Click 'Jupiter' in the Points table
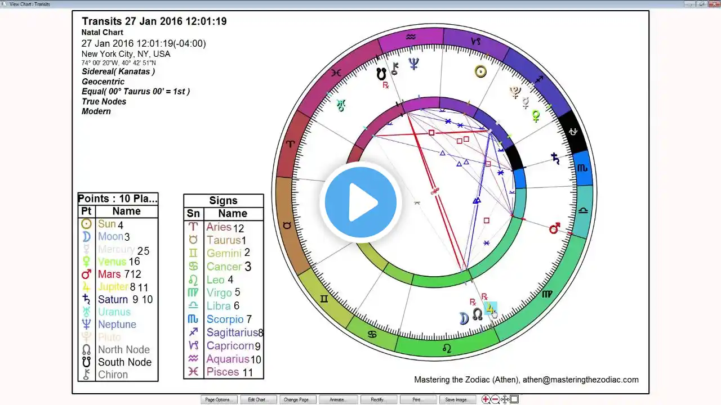The image size is (721, 405). (x=113, y=287)
